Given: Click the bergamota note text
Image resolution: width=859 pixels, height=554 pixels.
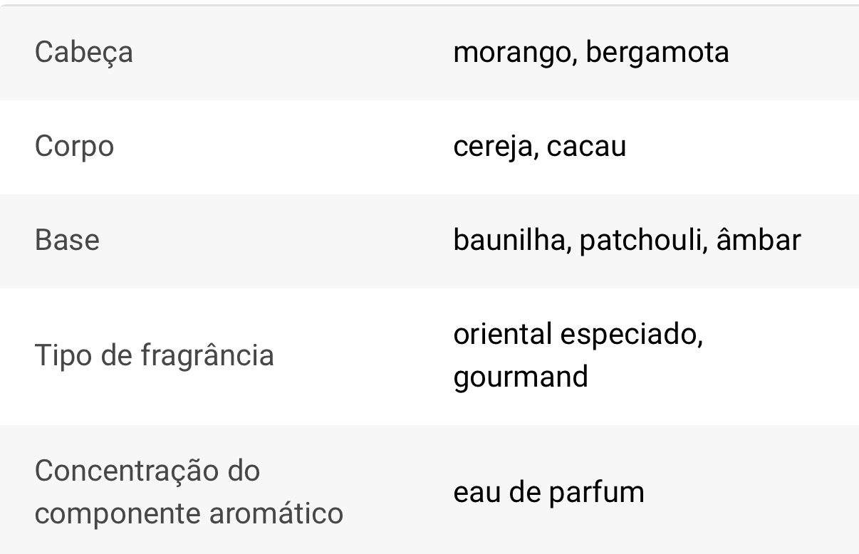Looking at the screenshot, I should [657, 53].
